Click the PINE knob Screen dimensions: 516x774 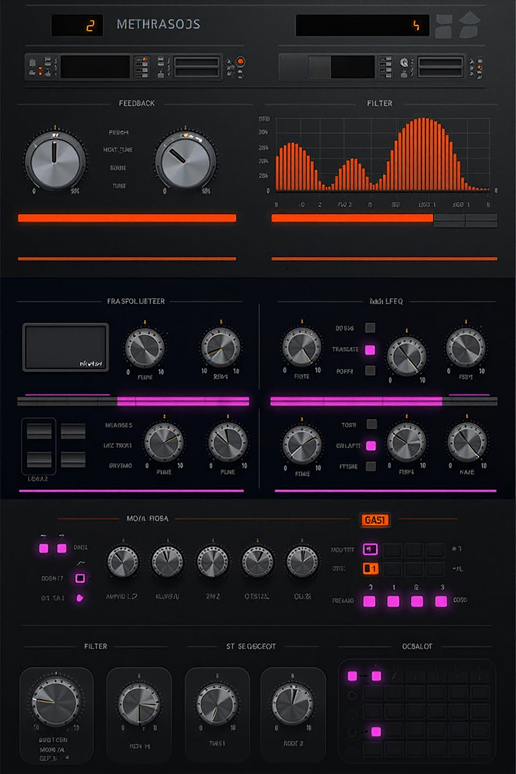164,442
